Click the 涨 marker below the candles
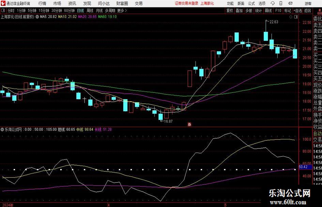 point(189,124)
